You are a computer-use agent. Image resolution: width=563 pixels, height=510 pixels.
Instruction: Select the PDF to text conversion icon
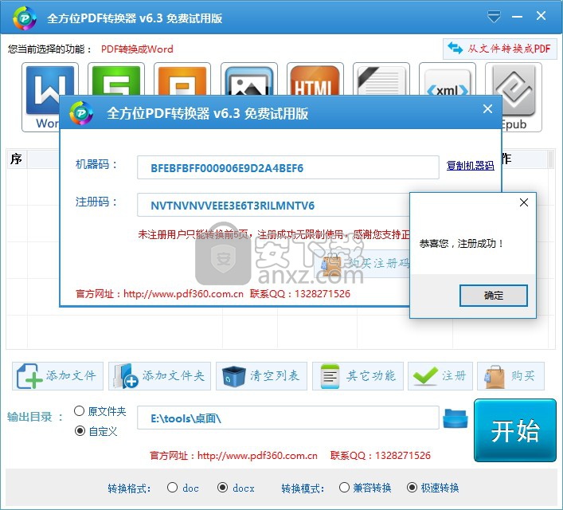pos(381,79)
